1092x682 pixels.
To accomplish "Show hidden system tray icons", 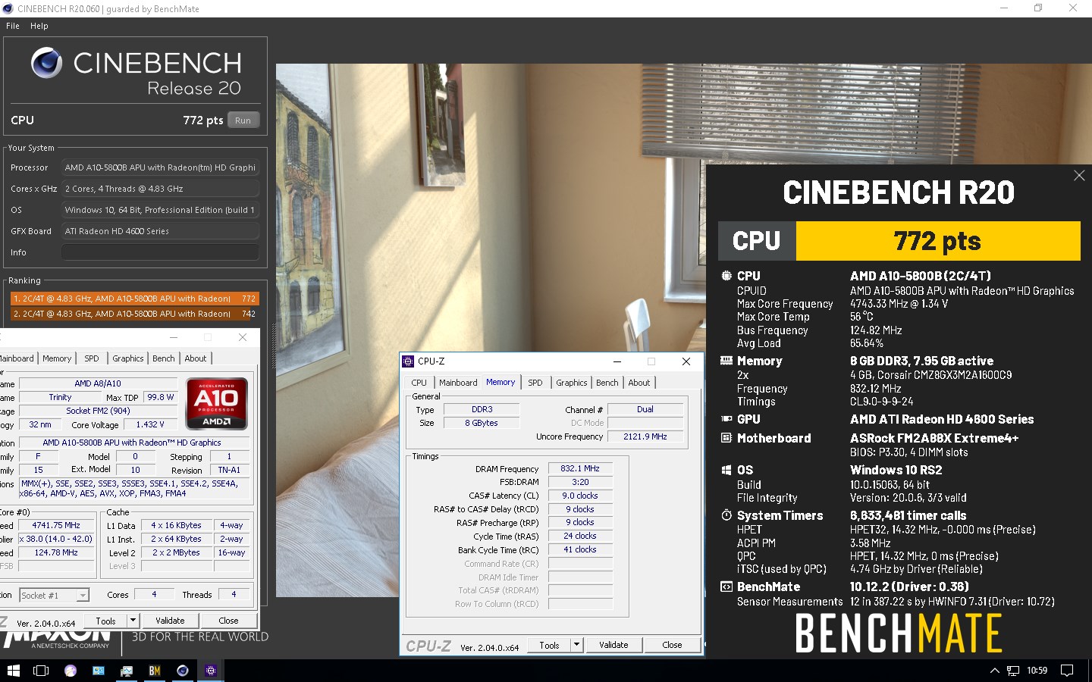I will click(995, 671).
